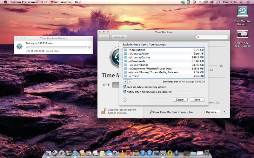Click the lock icon to prevent changes
254x158 pixels.
104,111
